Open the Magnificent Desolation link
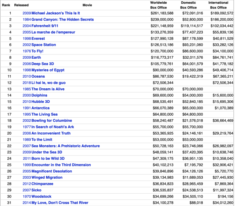The height and width of the screenshot is (206, 235). click(x=52, y=171)
